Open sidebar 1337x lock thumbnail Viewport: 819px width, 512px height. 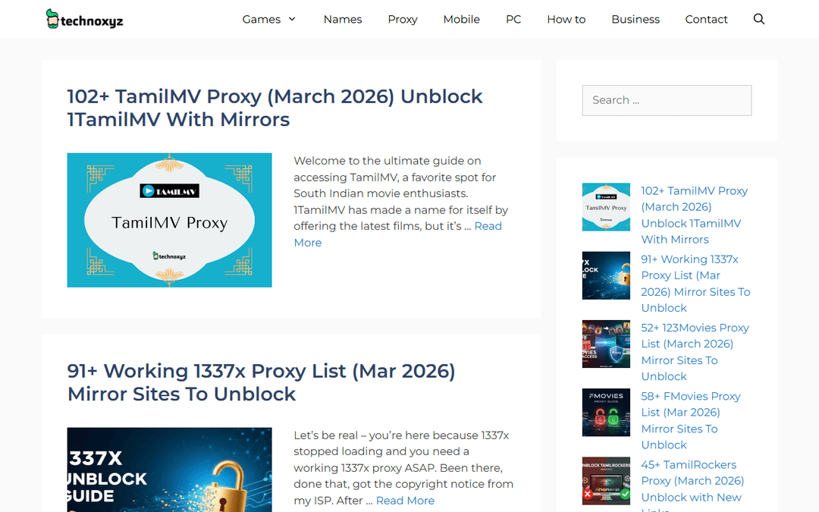(606, 275)
